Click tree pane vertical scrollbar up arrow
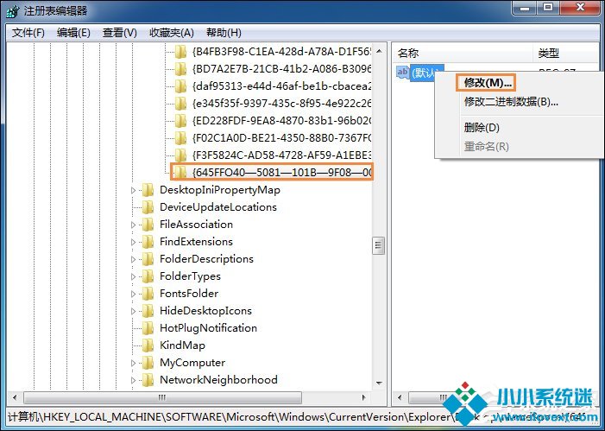 click(379, 51)
